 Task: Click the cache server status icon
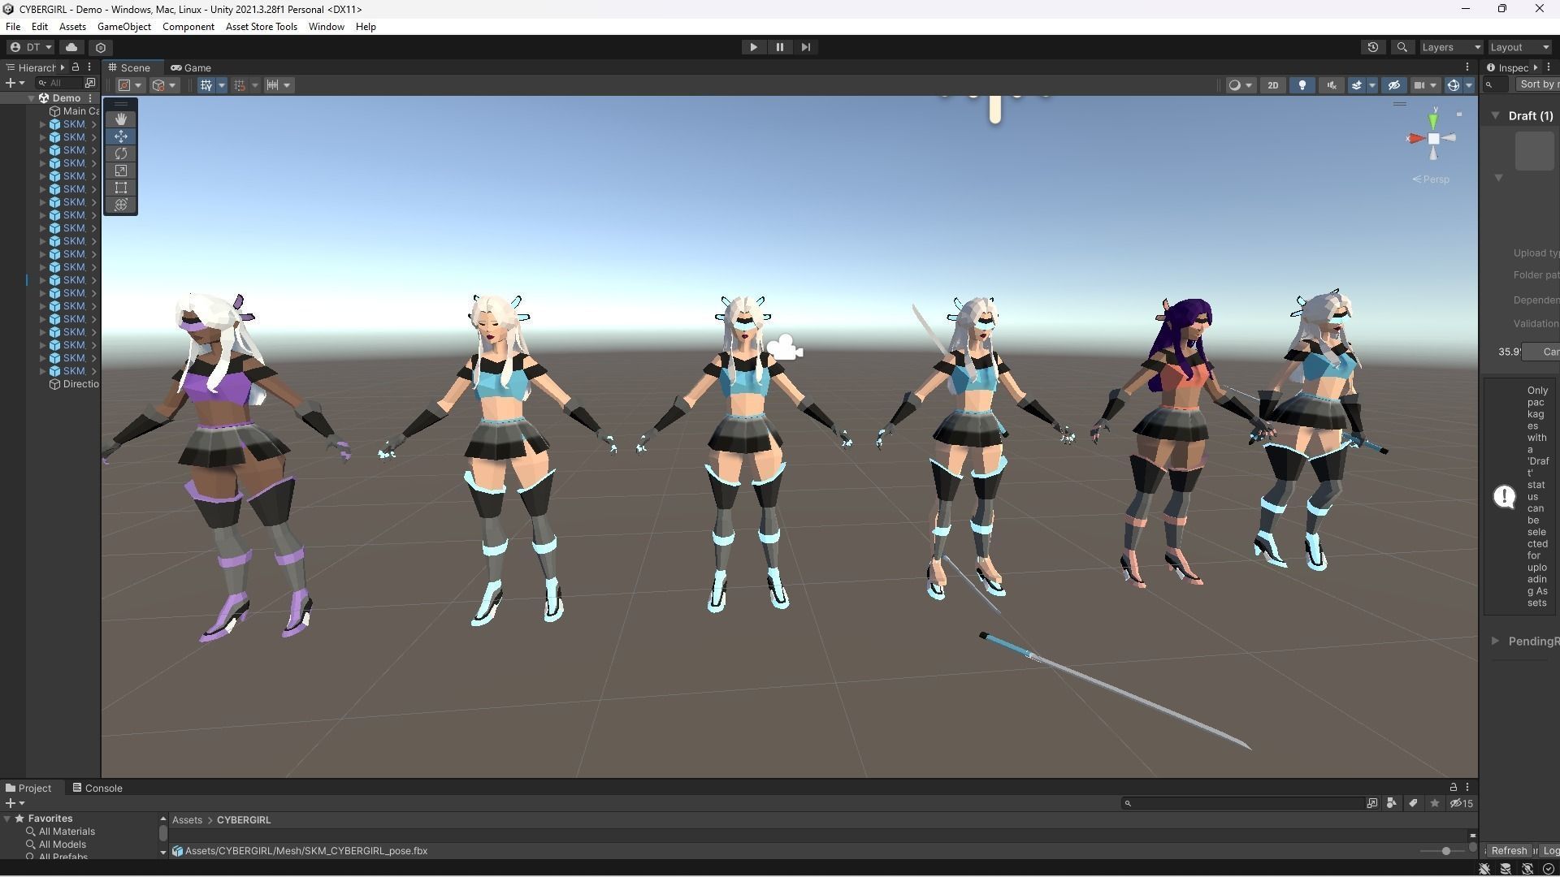click(1506, 869)
